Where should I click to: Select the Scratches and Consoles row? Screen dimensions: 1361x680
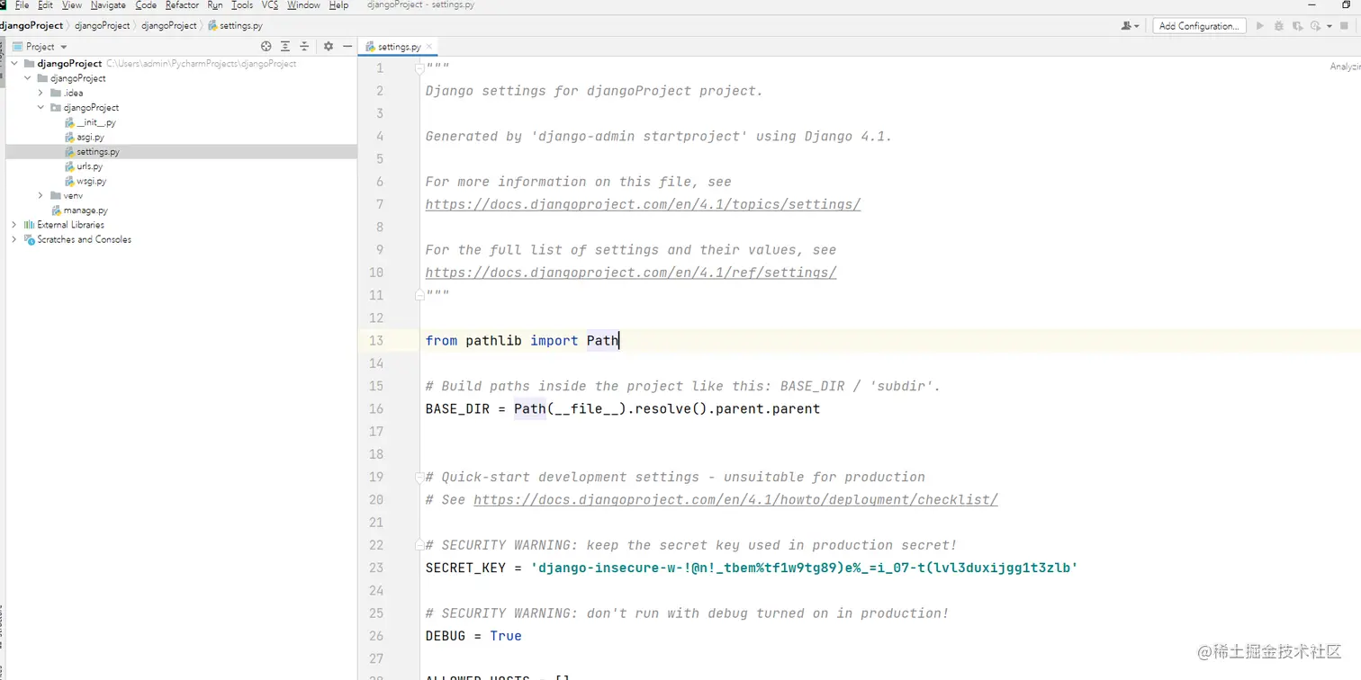click(181, 239)
